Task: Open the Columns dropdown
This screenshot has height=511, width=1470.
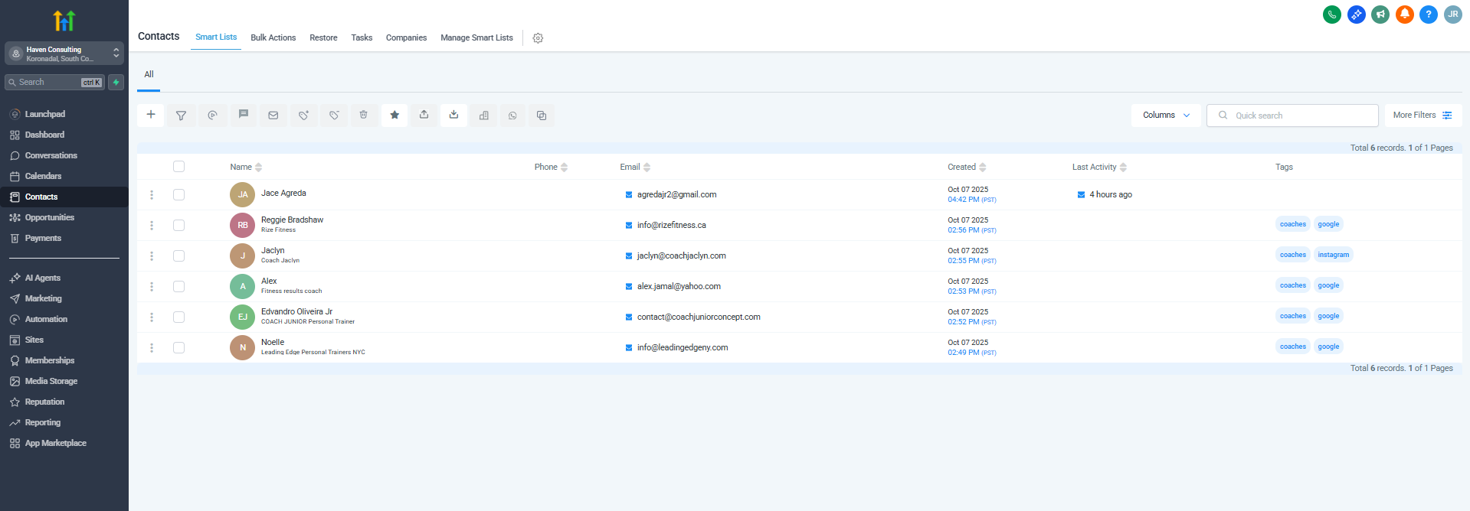Action: tap(1165, 116)
